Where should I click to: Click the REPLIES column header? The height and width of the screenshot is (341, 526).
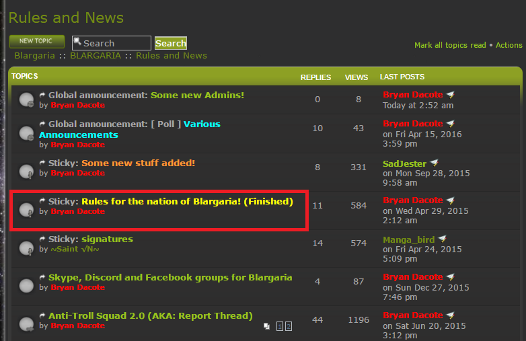click(x=315, y=77)
